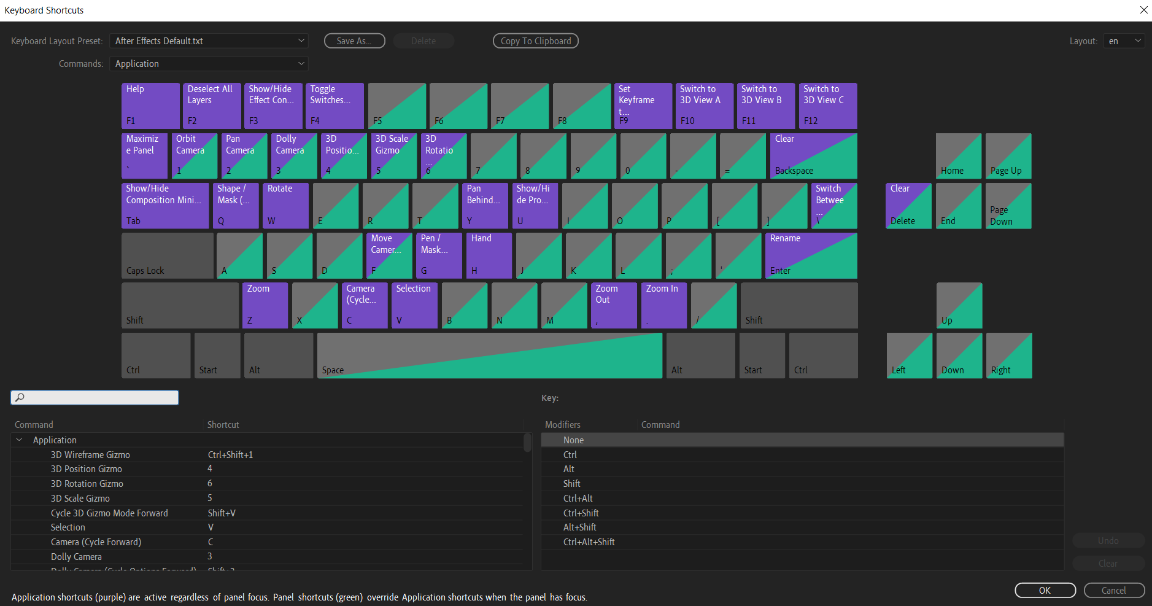Screen dimensions: 1152x606
Task: Select the Hand H key
Action: click(x=489, y=255)
